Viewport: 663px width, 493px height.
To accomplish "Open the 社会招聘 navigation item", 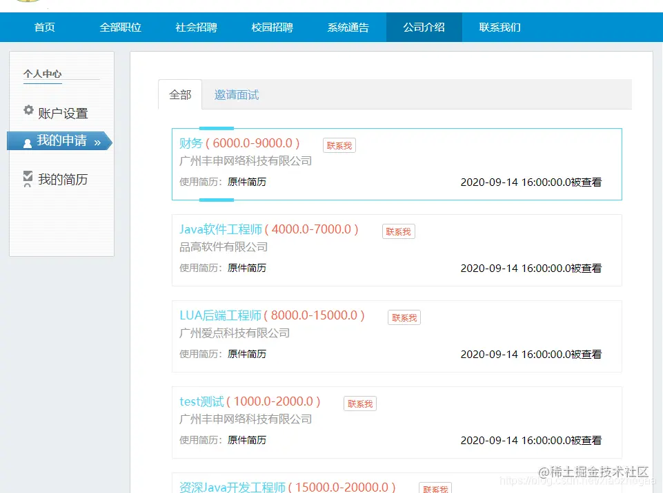I will pyautogui.click(x=196, y=28).
